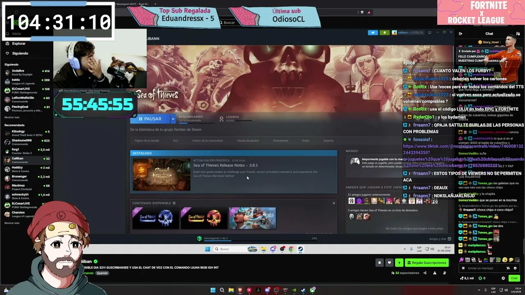The width and height of the screenshot is (525, 295).
Task: Open baidu's League of Legends channel
Action: 27,82
